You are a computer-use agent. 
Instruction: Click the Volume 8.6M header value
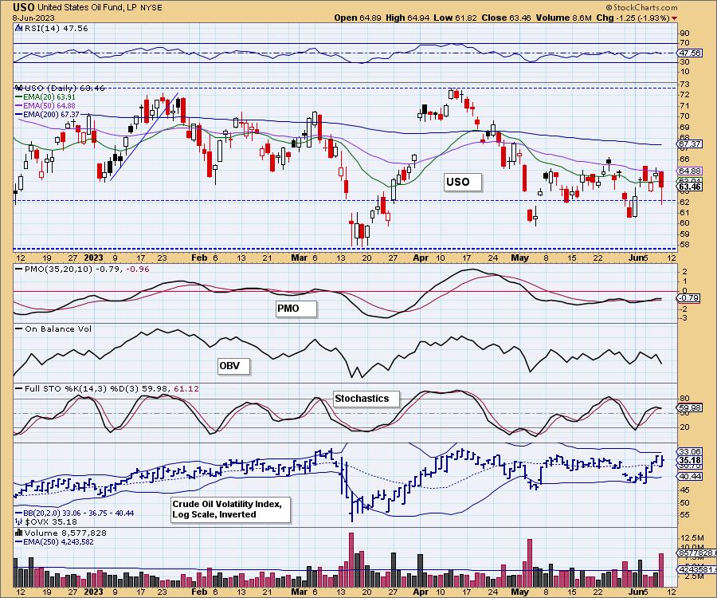pyautogui.click(x=563, y=18)
